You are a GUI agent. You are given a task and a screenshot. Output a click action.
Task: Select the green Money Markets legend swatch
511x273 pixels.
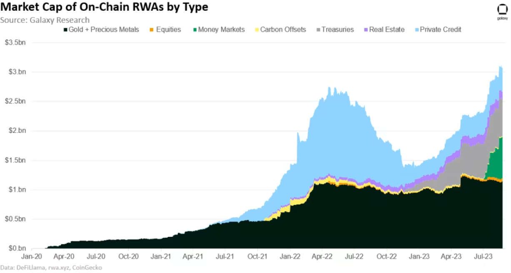pos(194,30)
